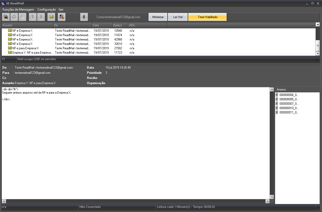322x212 pixels.
Task: Open the tools settings toolbar icon
Action: tap(62, 17)
